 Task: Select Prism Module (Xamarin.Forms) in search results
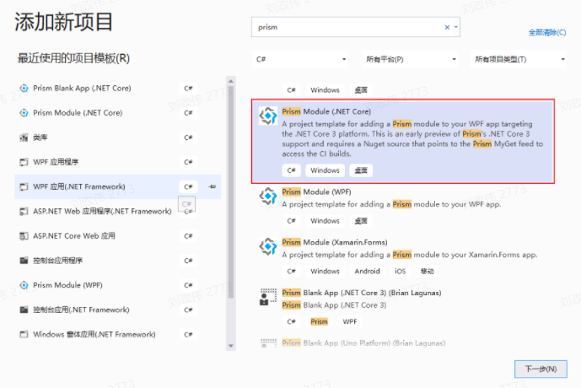click(x=403, y=256)
